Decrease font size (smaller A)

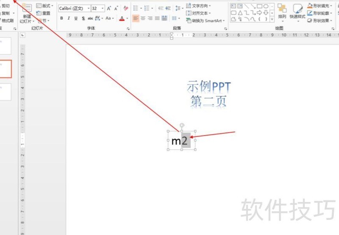[x=116, y=8]
